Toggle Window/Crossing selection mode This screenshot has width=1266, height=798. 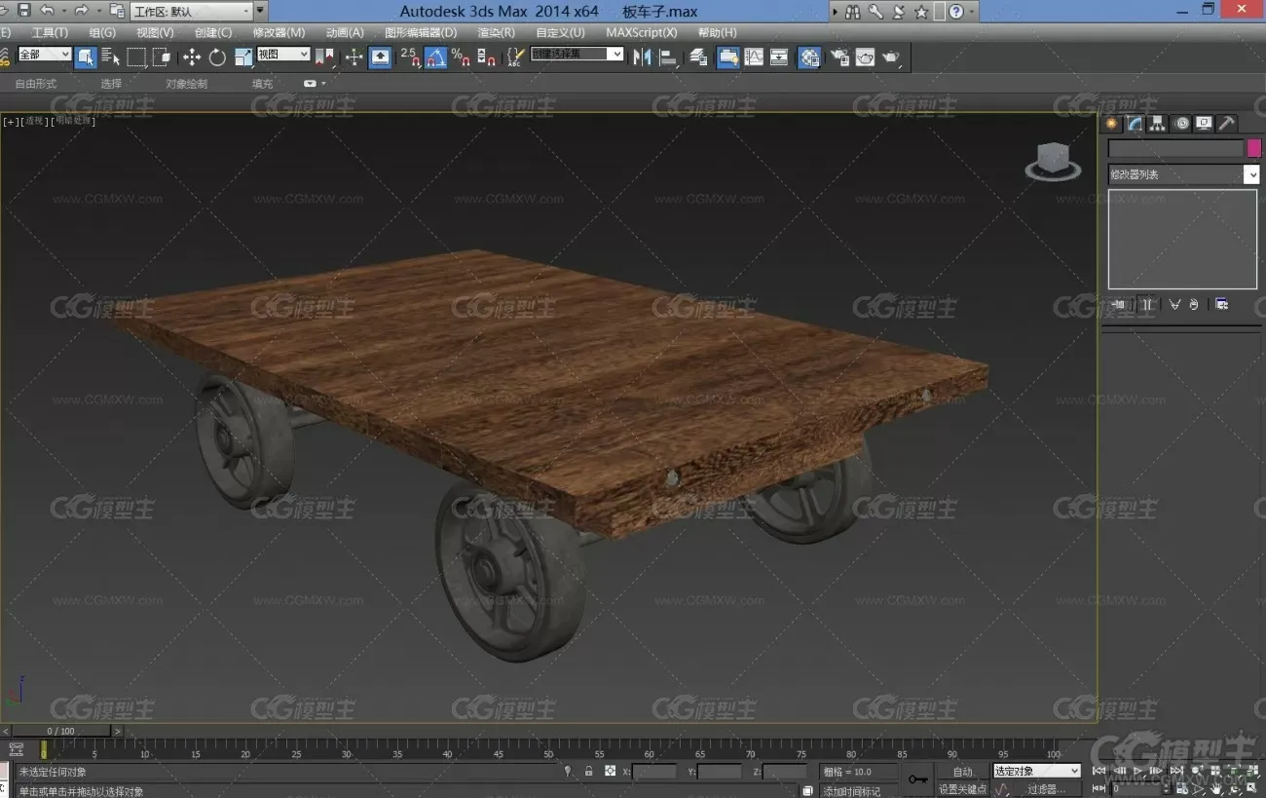coord(162,57)
